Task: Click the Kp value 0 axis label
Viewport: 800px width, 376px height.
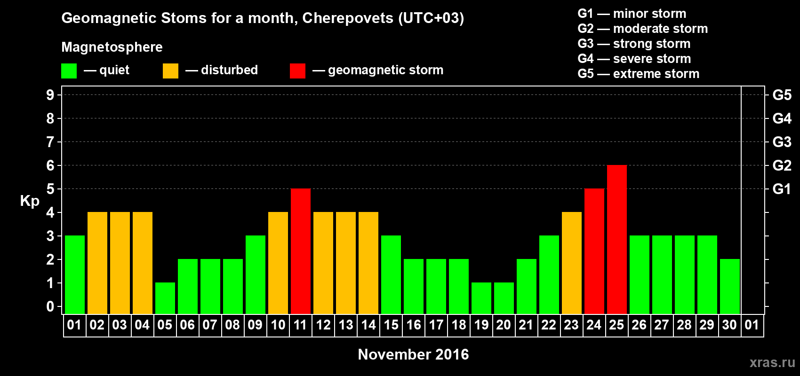Action: pyautogui.click(x=50, y=306)
